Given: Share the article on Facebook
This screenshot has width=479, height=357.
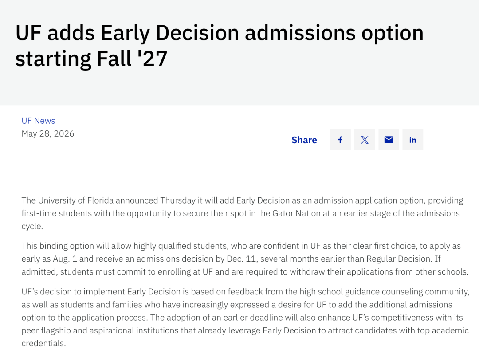Looking at the screenshot, I should 340,140.
